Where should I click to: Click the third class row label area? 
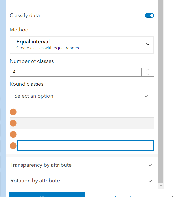85,134
